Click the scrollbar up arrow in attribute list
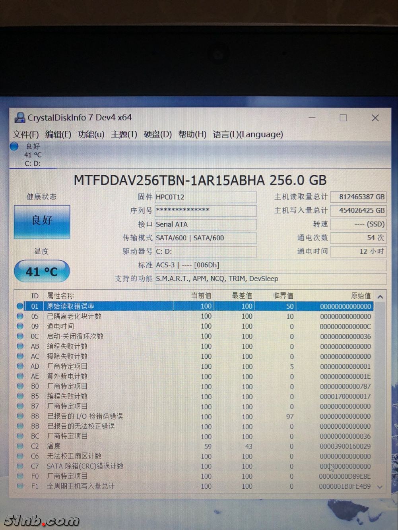Screen dimensions: 398x530 click(380, 296)
